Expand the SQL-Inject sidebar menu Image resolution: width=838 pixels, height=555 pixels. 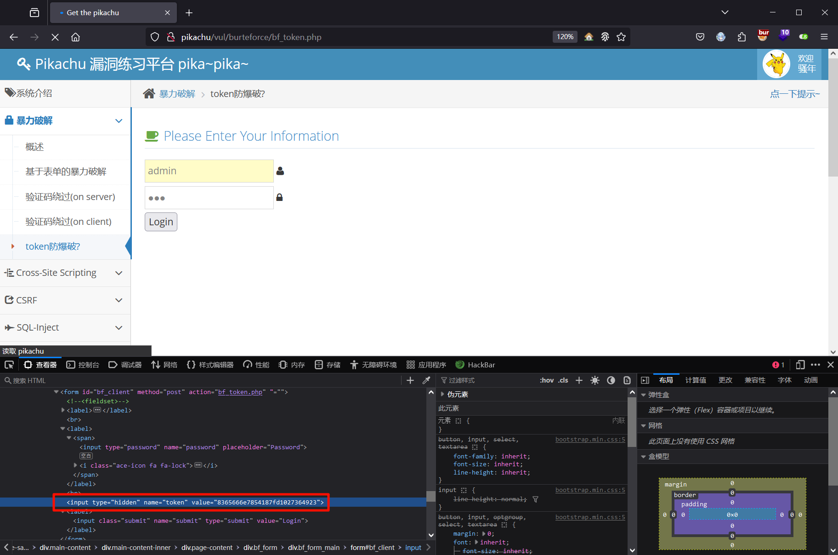(65, 328)
